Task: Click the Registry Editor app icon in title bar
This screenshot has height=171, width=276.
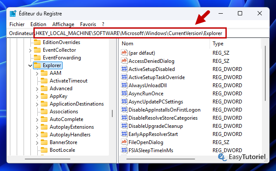Action: pos(13,14)
